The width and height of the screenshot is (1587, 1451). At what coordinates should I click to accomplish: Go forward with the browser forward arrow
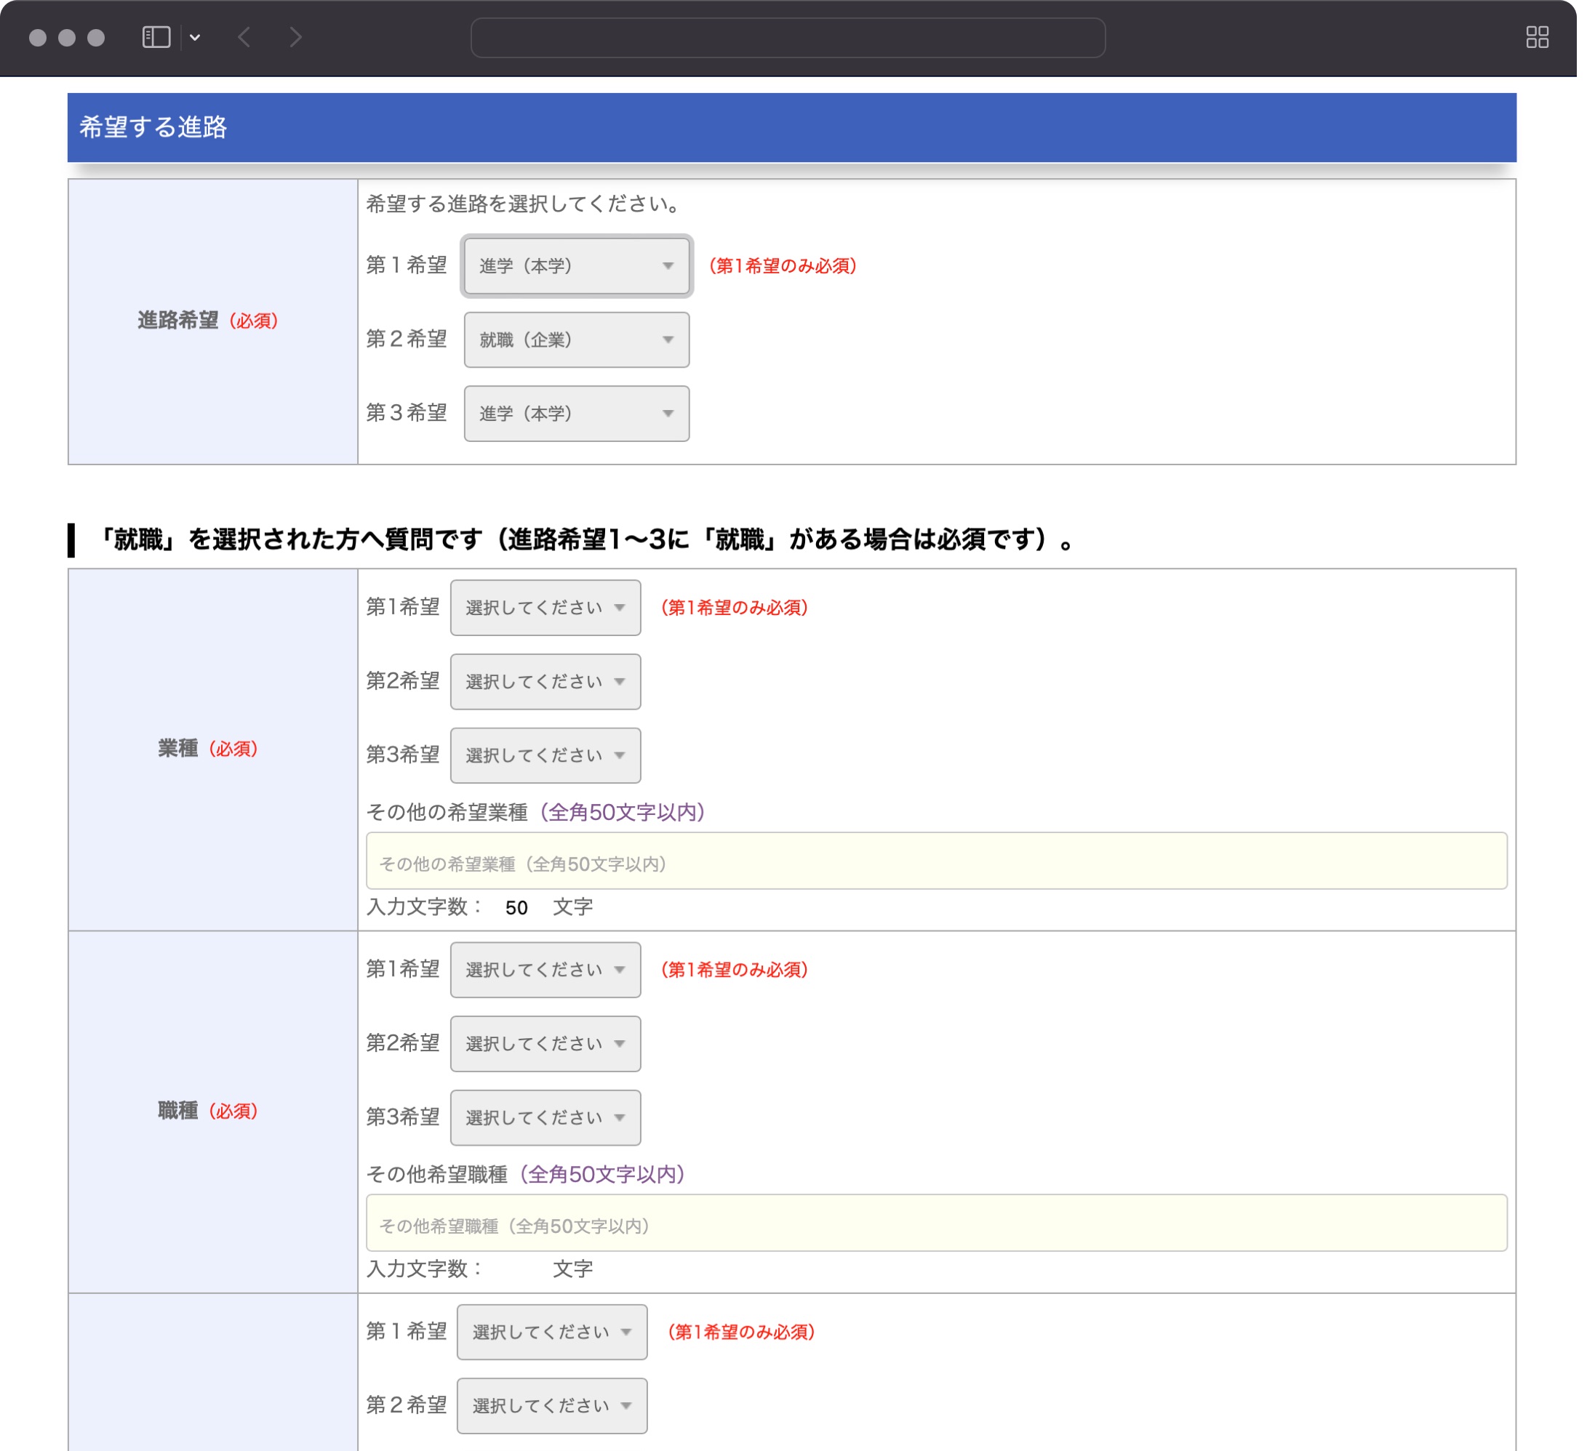point(296,37)
